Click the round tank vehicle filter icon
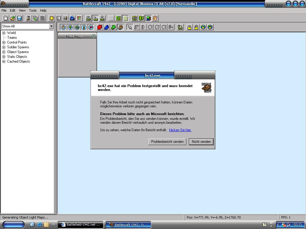Image resolution: width=306 pixels, height=229 pixels. [x=77, y=27]
